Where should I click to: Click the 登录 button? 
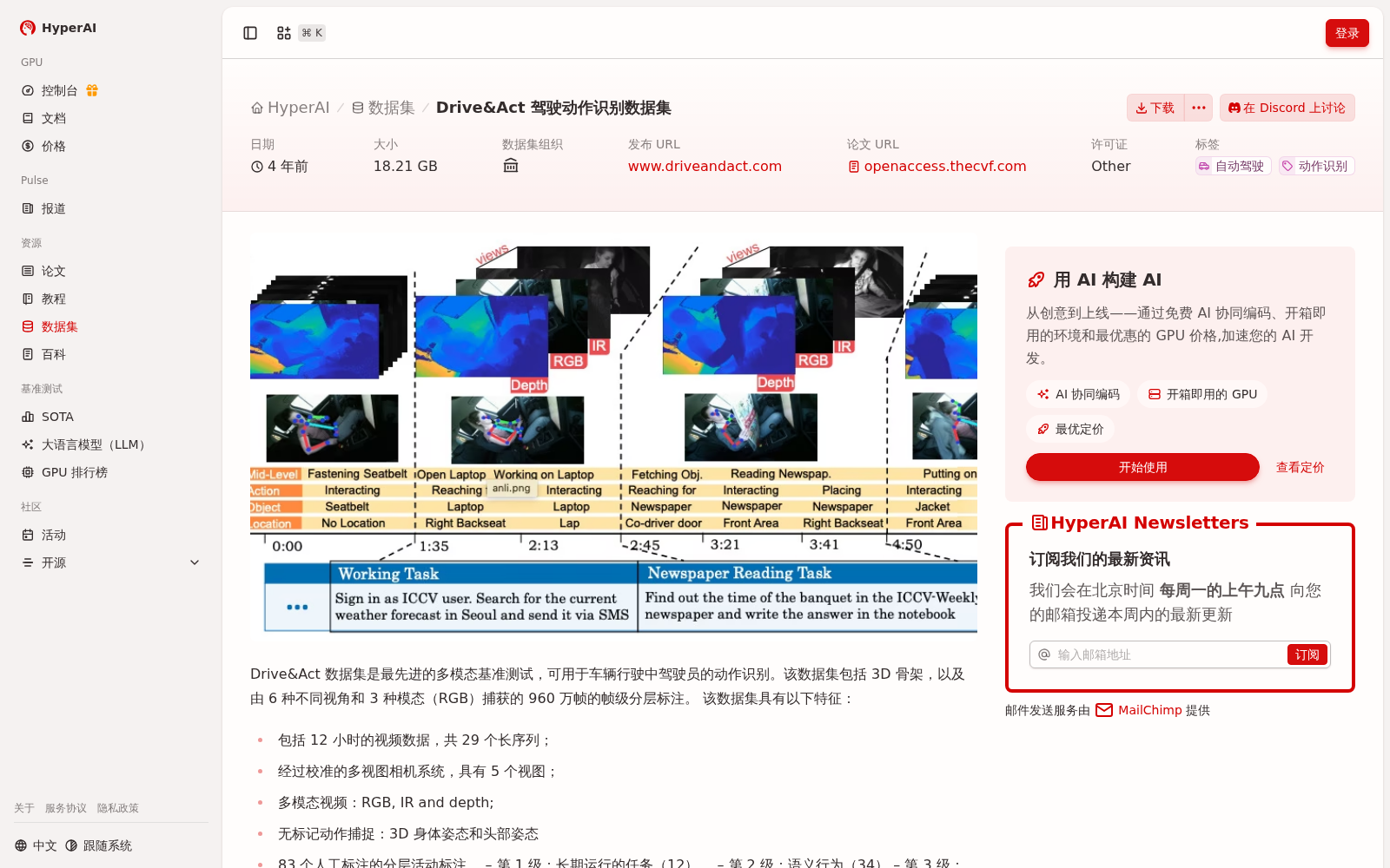[x=1347, y=33]
